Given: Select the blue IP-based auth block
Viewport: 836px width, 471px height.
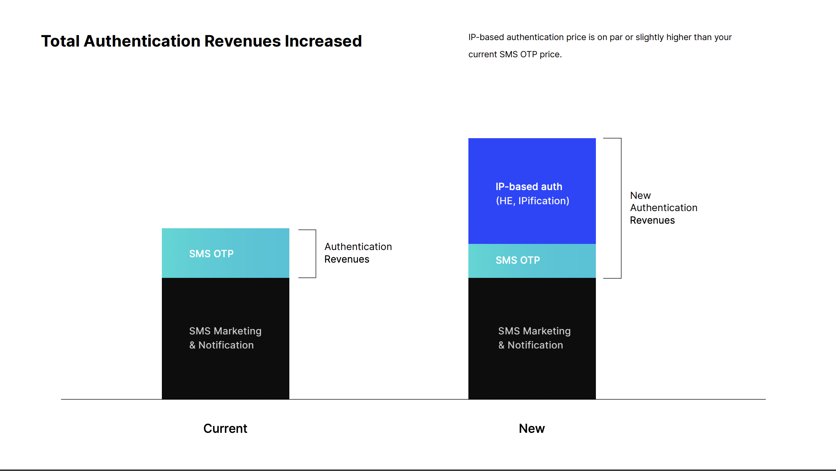Looking at the screenshot, I should pyautogui.click(x=532, y=191).
